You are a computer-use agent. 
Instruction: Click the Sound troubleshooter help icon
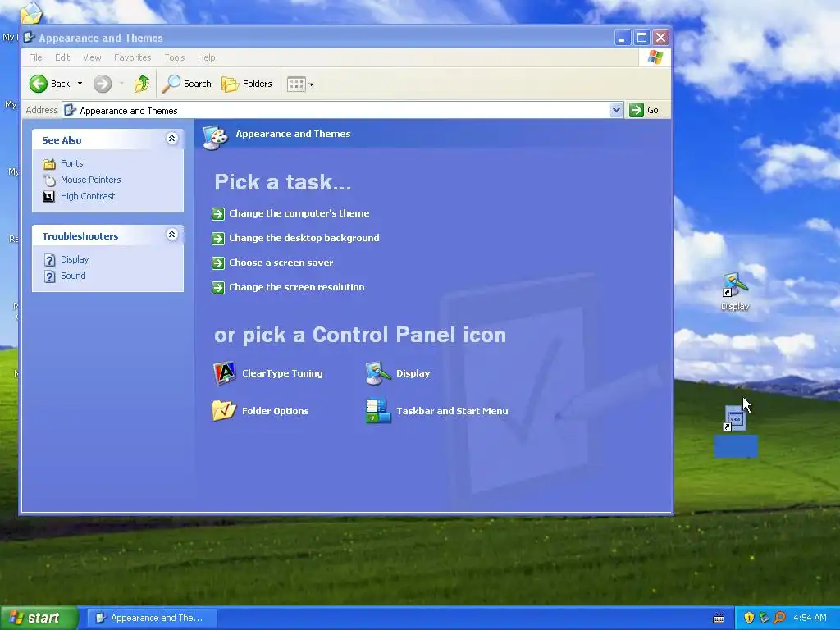pyautogui.click(x=50, y=276)
